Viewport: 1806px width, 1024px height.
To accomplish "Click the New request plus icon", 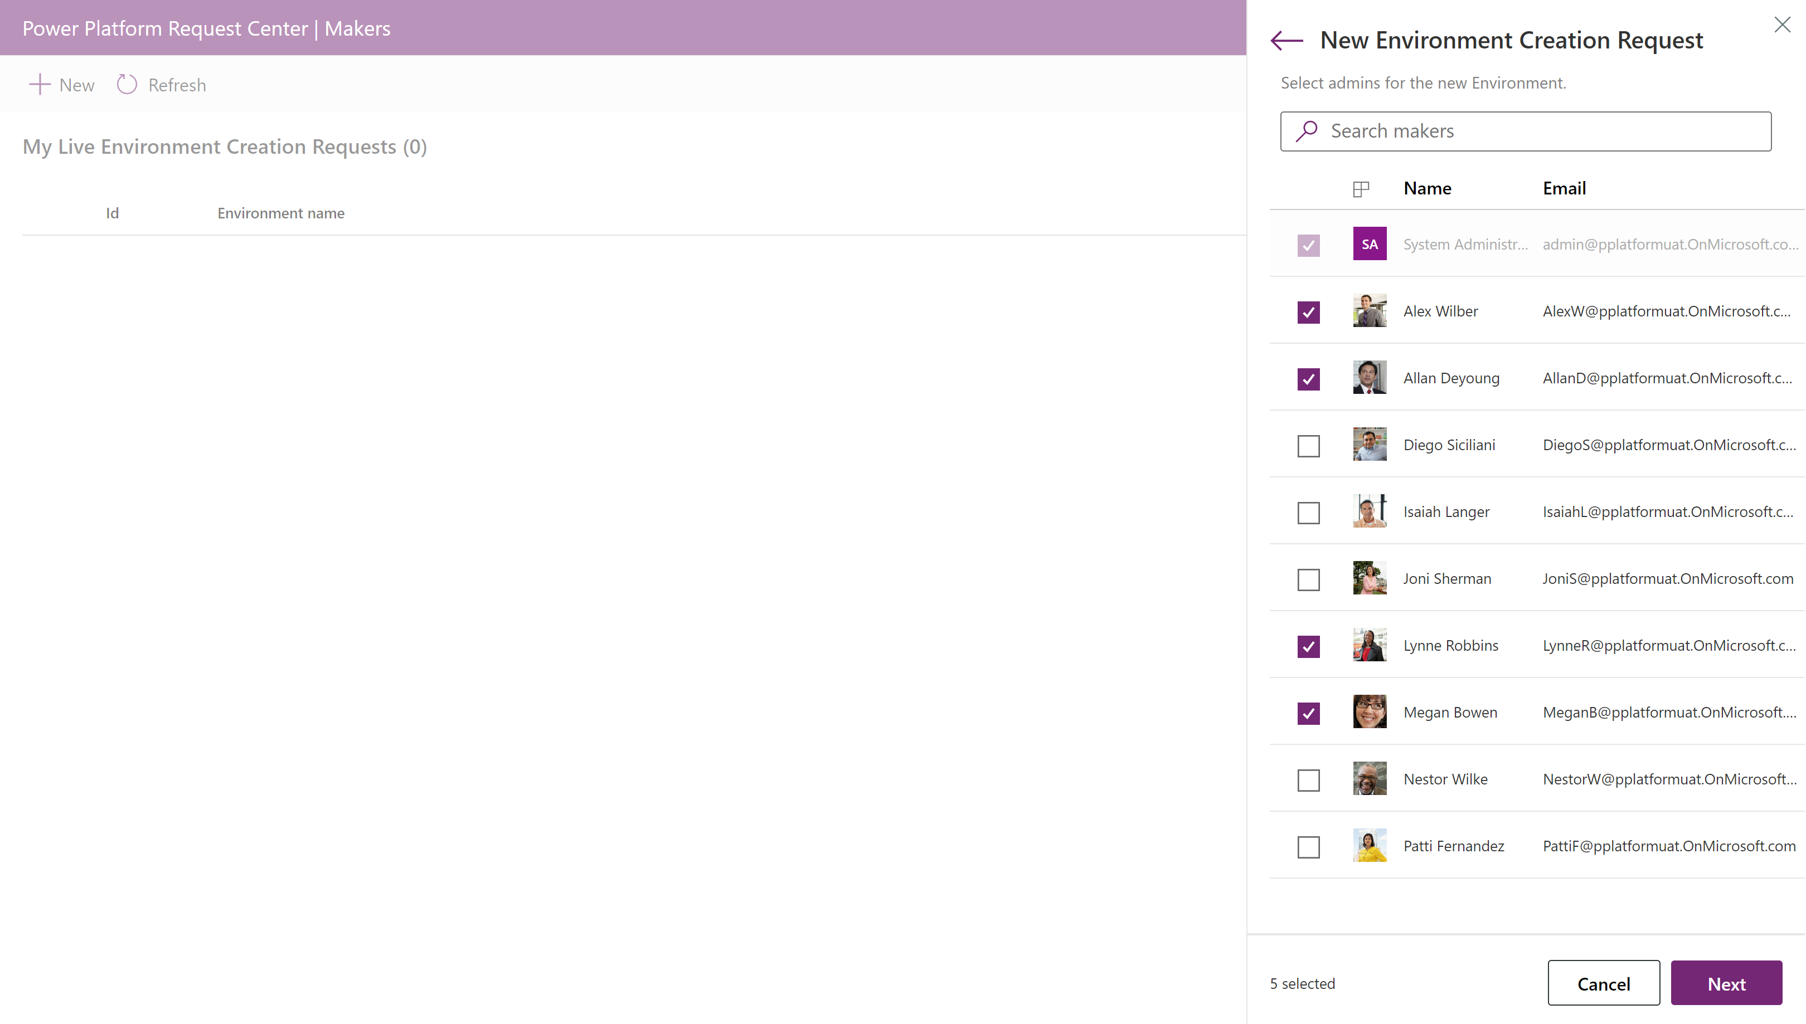I will [37, 83].
